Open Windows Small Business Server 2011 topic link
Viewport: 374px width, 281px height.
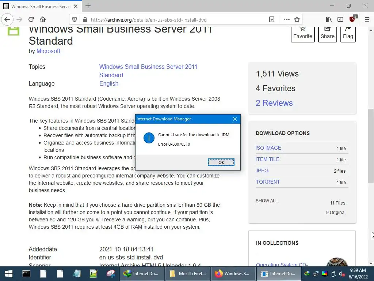[148, 71]
